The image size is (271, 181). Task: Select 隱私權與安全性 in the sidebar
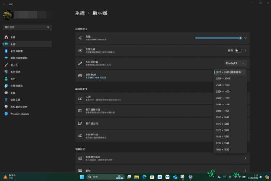point(20,107)
